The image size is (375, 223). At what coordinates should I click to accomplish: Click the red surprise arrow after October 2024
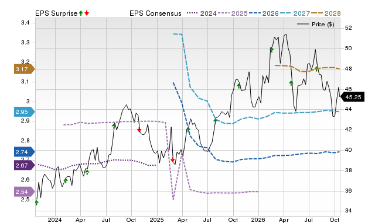[139, 130]
